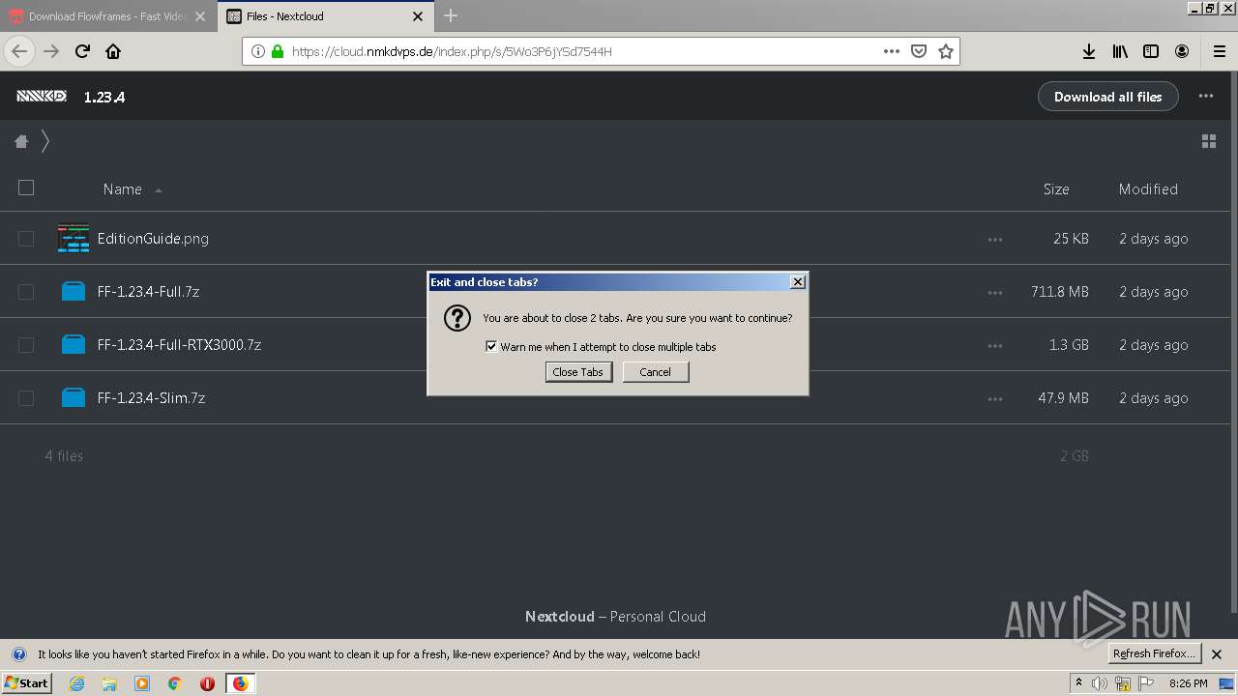The image size is (1238, 696).
Task: Open actions menu for EditionGuide.png
Action: [x=995, y=239]
